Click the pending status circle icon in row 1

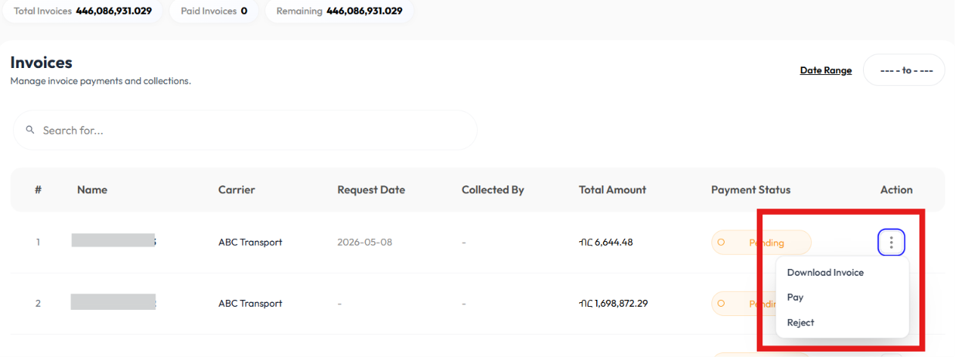coord(721,243)
